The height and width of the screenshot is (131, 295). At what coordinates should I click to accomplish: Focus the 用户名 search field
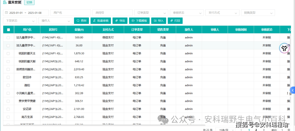pos(70,13)
